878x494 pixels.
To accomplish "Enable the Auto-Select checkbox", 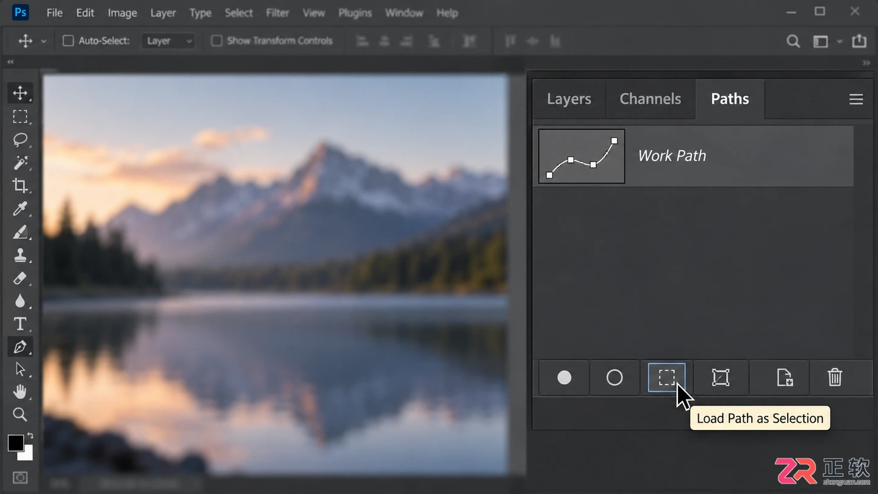I will click(x=68, y=41).
